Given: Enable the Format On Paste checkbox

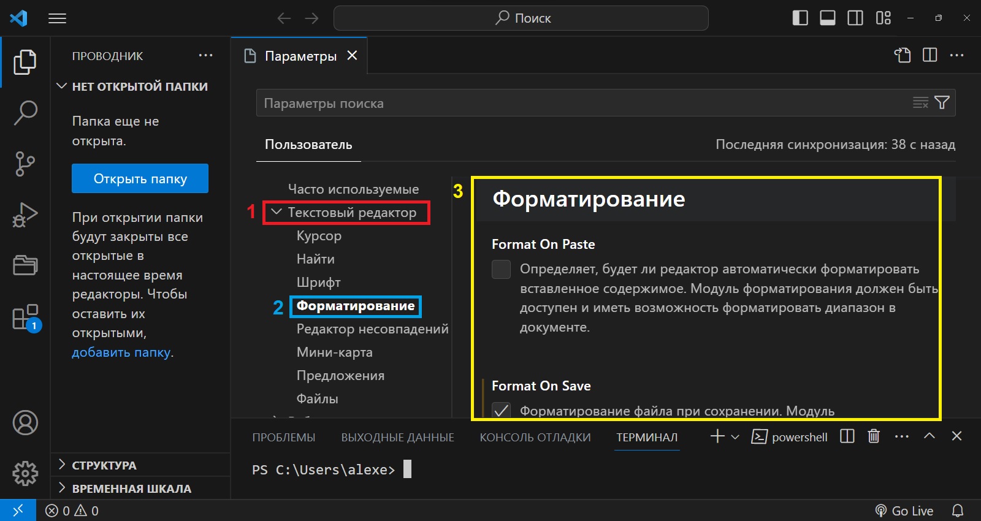Looking at the screenshot, I should click(501, 269).
